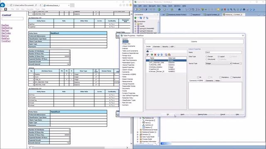
Task: Click Copy Columns icon above column list
Action: tap(166, 55)
